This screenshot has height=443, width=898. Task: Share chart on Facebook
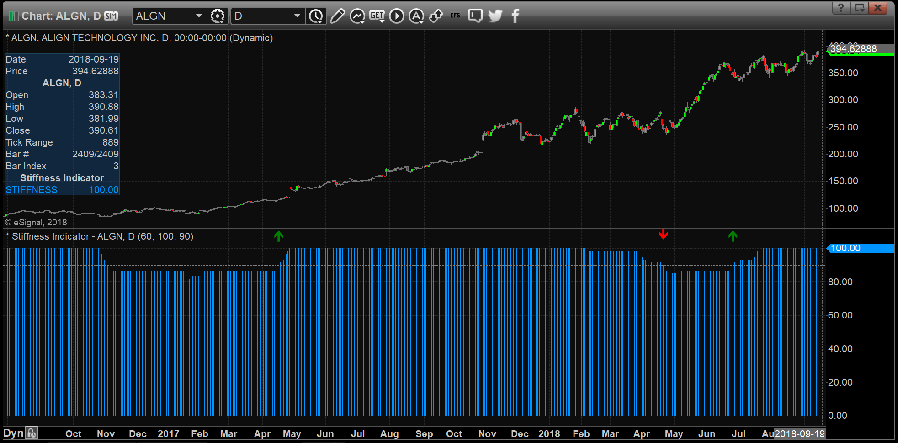(x=515, y=16)
